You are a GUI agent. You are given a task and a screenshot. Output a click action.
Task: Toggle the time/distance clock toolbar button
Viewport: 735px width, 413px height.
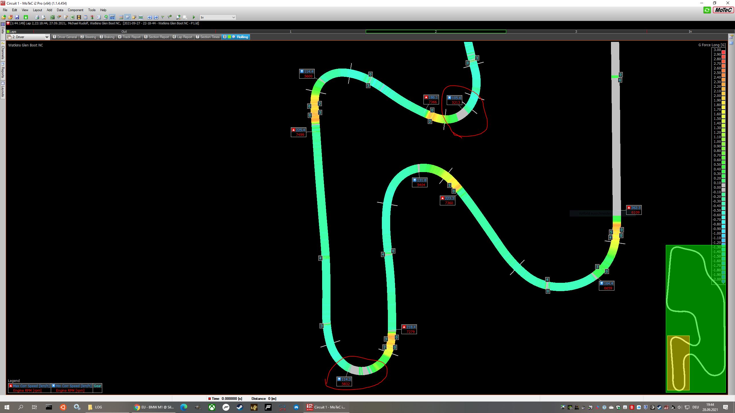pos(127,17)
